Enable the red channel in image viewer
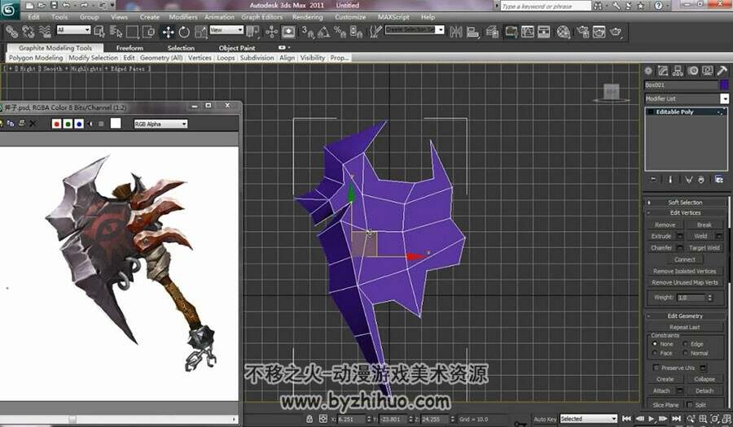This screenshot has width=733, height=427. [56, 124]
